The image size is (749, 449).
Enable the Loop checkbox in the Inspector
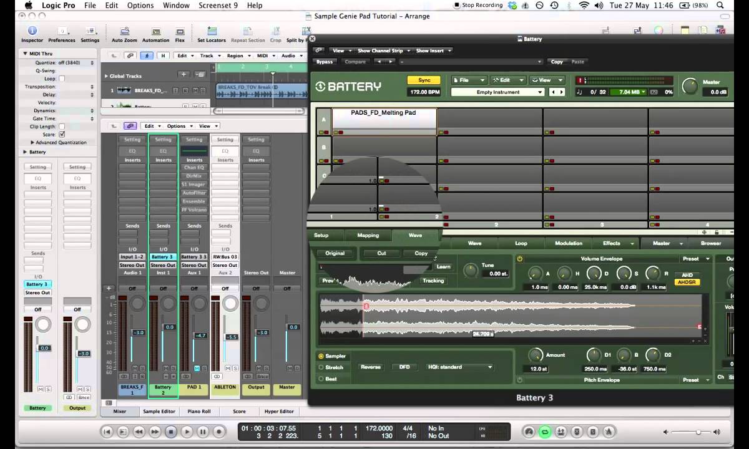point(62,79)
